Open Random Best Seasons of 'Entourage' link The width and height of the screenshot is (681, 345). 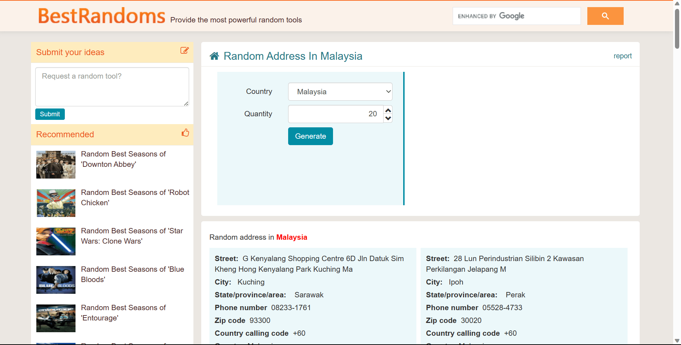pos(123,313)
